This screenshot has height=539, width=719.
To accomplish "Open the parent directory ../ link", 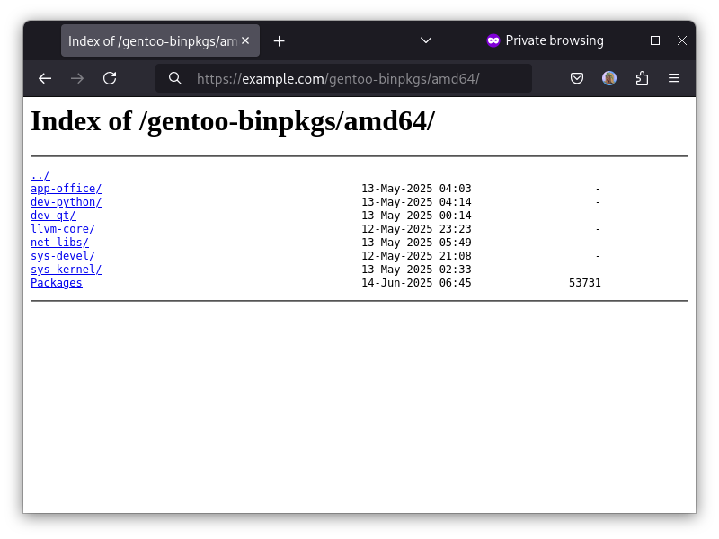I will click(x=40, y=175).
